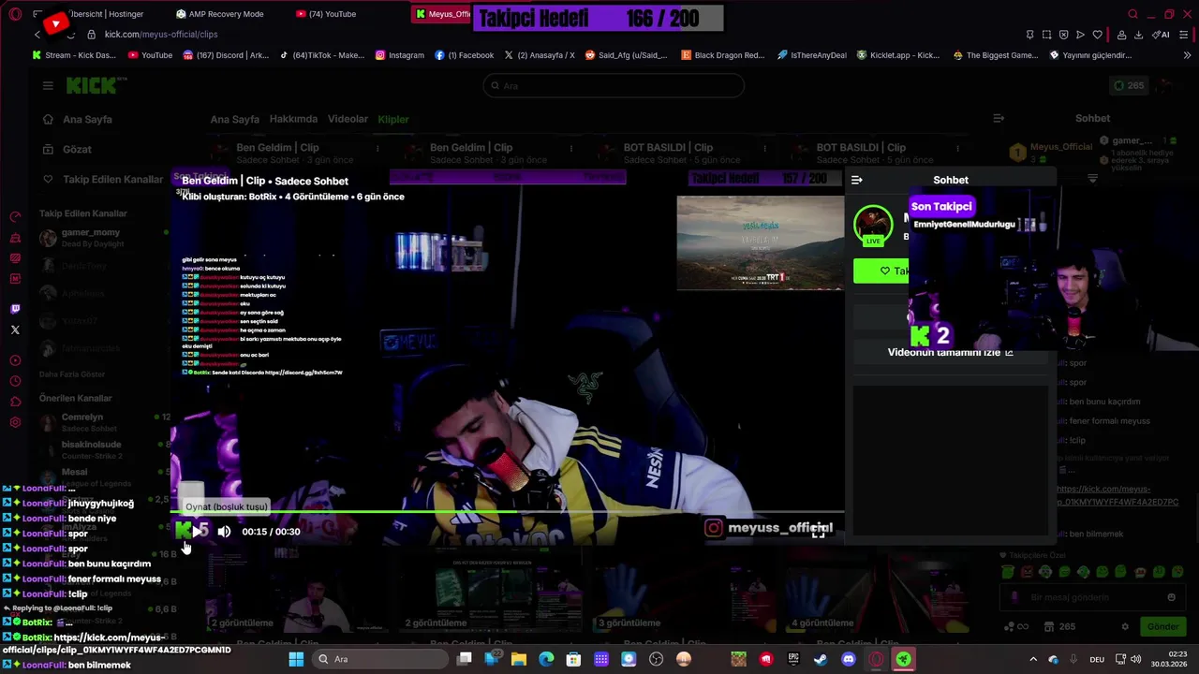The image size is (1199, 674).
Task: Click the kick.com clip link in chat
Action: pyautogui.click(x=1118, y=495)
